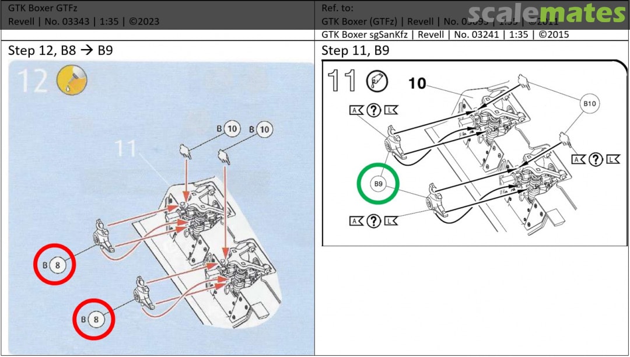The height and width of the screenshot is (357, 630).
Task: Click the green-circled B9 part label
Action: [x=378, y=184]
